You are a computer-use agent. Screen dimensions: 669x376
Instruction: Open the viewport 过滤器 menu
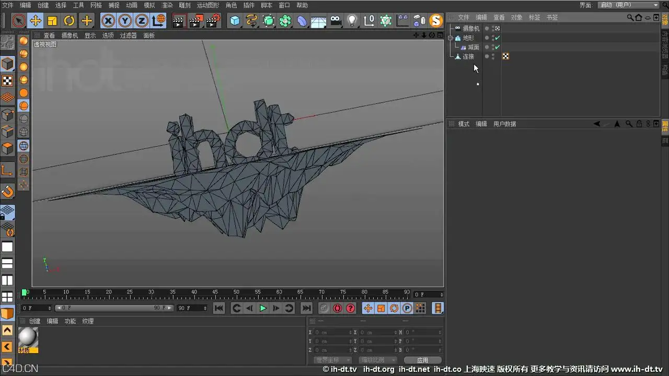tap(128, 36)
